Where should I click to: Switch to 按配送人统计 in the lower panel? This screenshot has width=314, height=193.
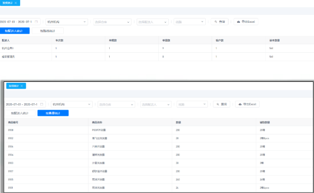coord(20,113)
